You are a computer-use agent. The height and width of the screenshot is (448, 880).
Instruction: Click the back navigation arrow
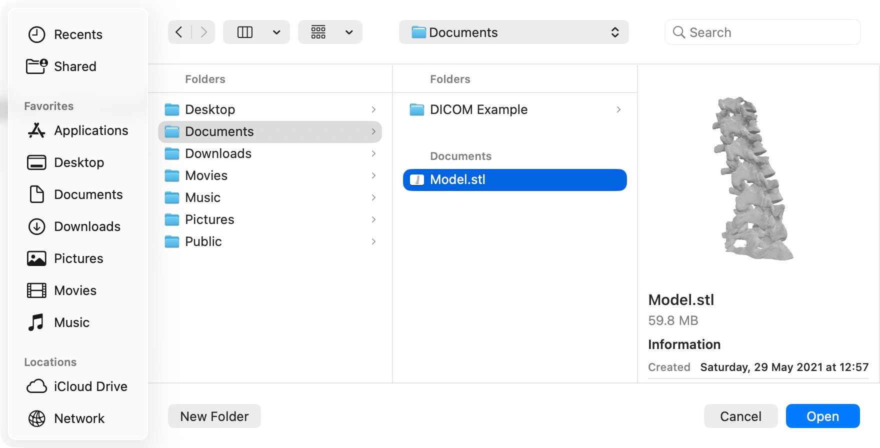[x=179, y=32]
